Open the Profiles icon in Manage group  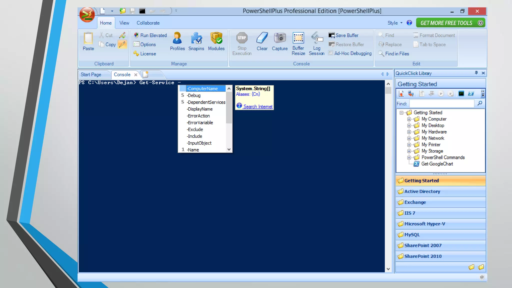tap(177, 38)
